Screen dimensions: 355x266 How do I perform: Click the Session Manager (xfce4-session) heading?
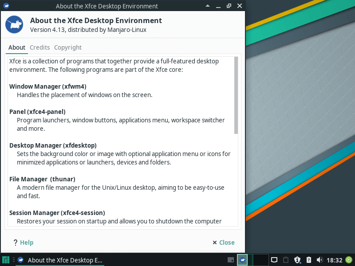(57, 213)
